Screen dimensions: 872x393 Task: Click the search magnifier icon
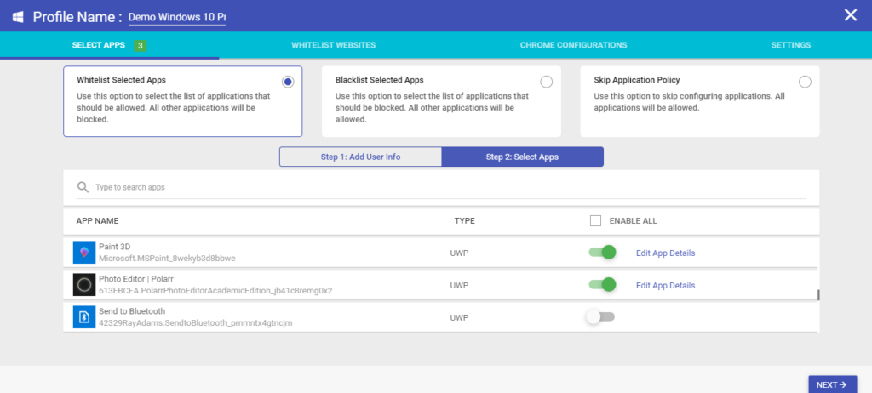(x=83, y=187)
